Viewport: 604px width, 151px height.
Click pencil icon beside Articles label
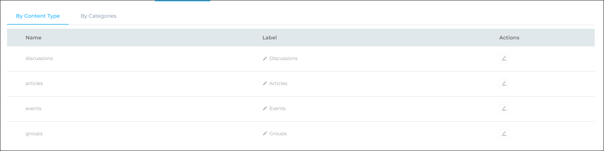[x=265, y=84]
